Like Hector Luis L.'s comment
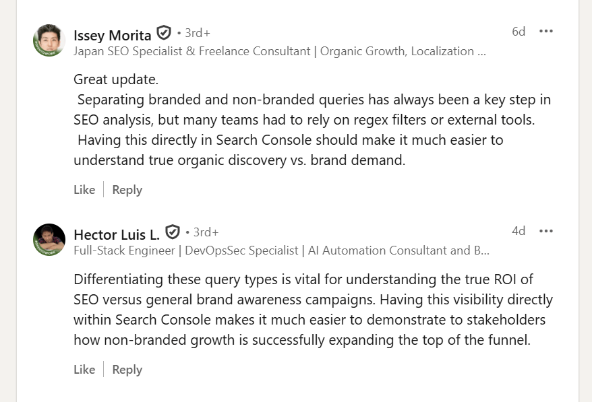This screenshot has height=402, width=592. (84, 369)
